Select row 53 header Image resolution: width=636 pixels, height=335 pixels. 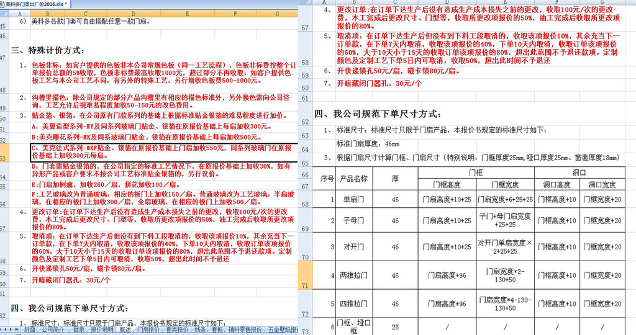4,153
